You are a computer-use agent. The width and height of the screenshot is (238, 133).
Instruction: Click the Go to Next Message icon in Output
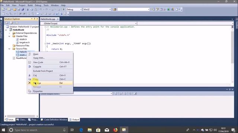125,93
